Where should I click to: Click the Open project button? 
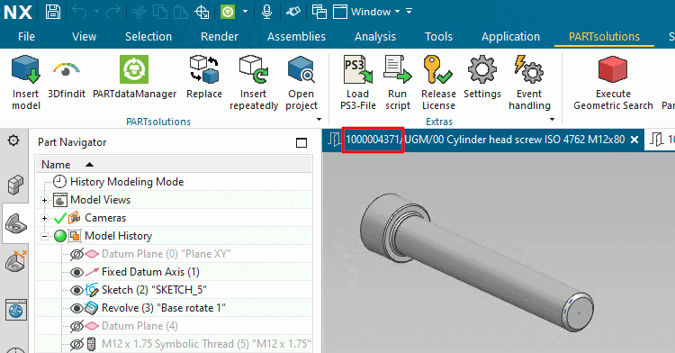pyautogui.click(x=301, y=83)
